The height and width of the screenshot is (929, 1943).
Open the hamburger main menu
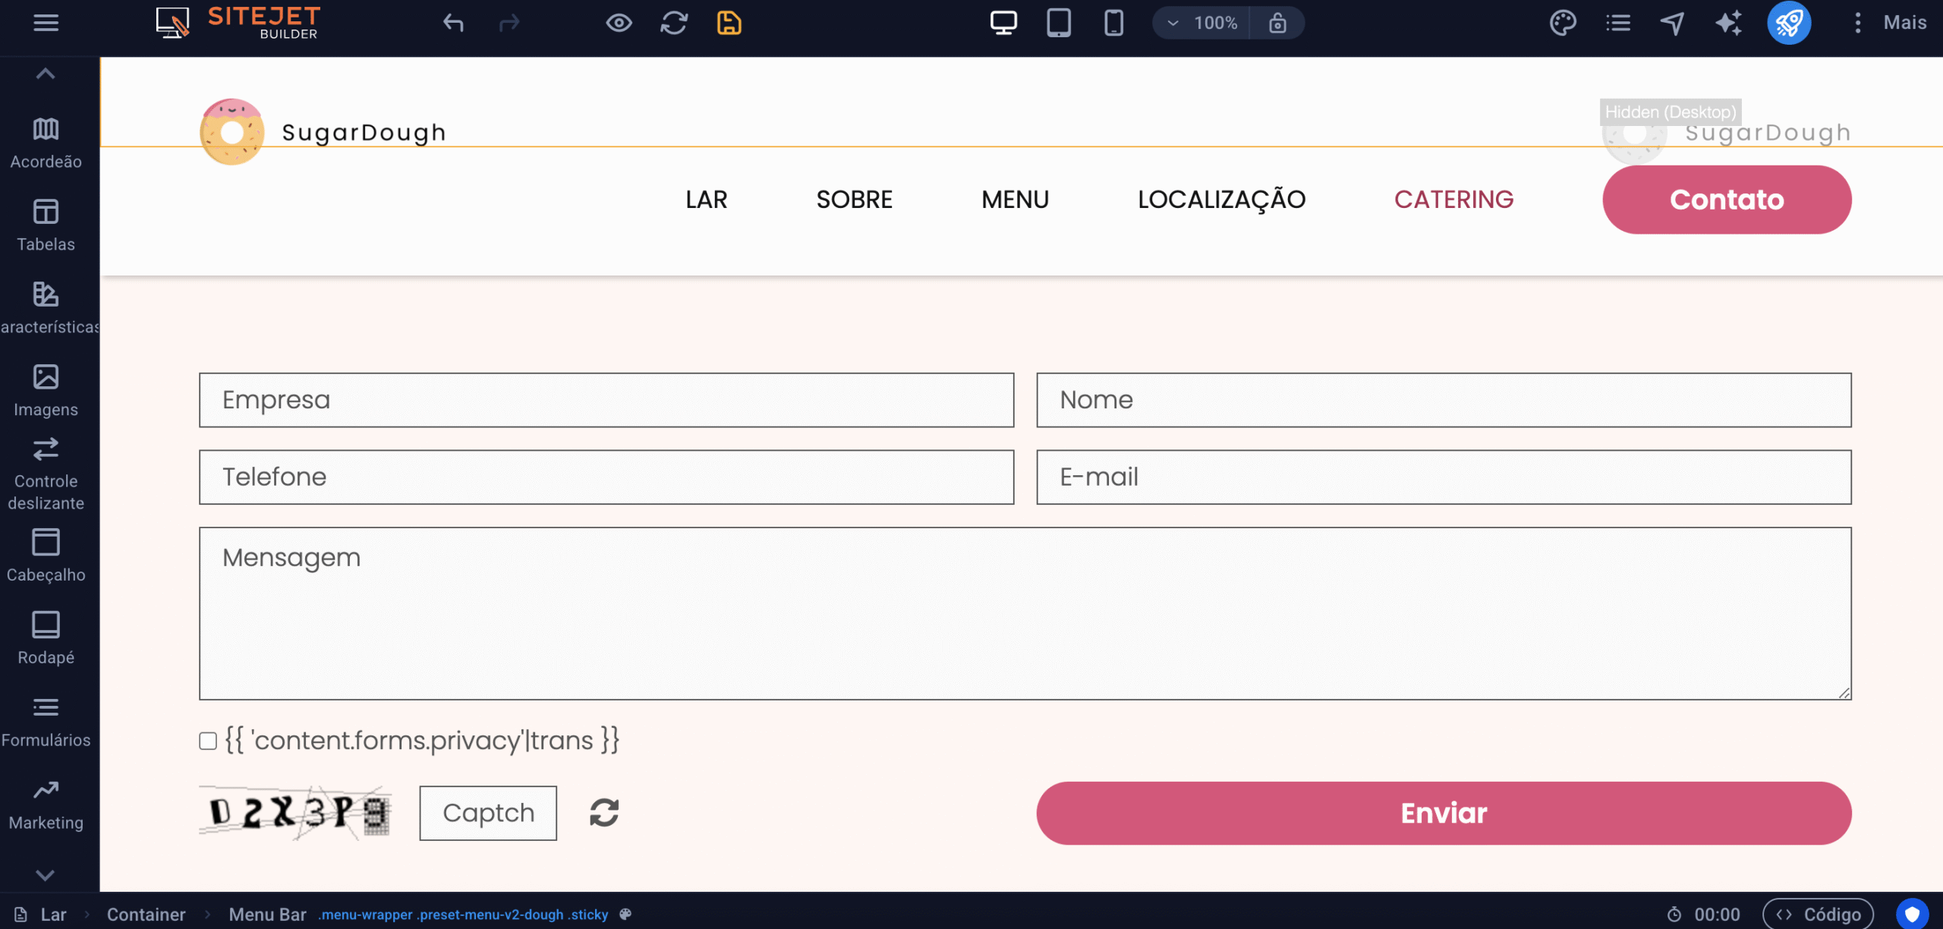[46, 23]
